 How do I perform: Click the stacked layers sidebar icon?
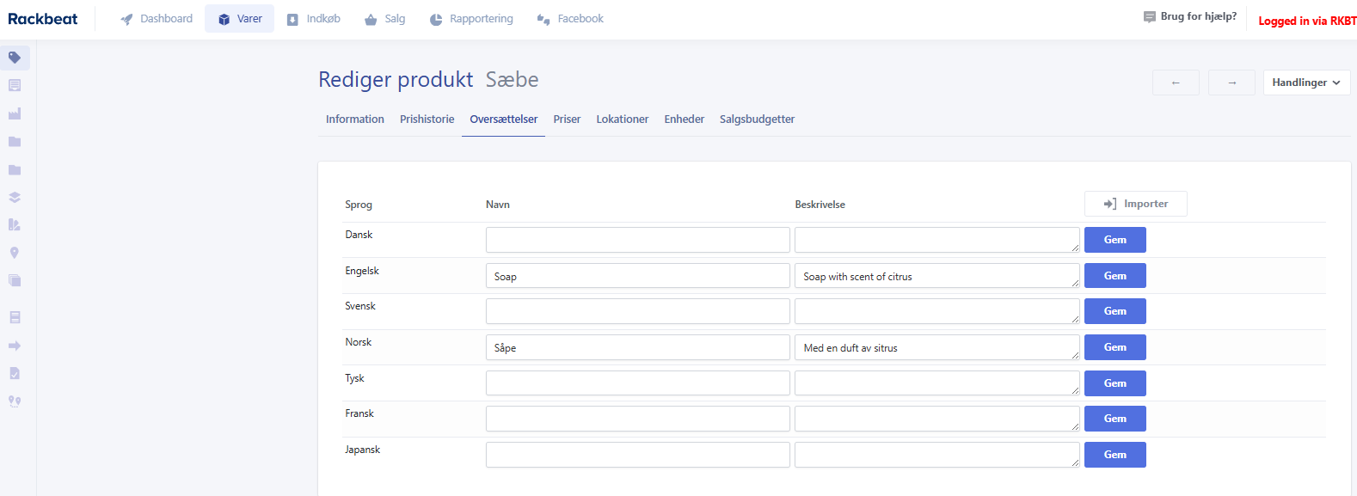pyautogui.click(x=15, y=197)
